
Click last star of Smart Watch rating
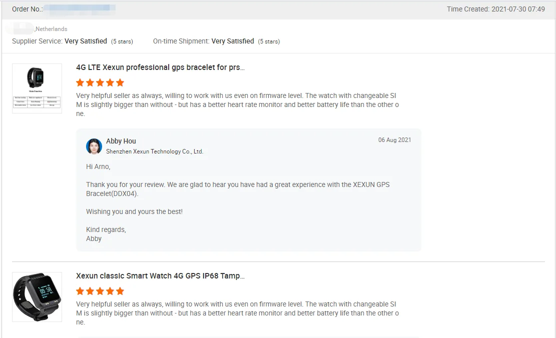click(120, 291)
